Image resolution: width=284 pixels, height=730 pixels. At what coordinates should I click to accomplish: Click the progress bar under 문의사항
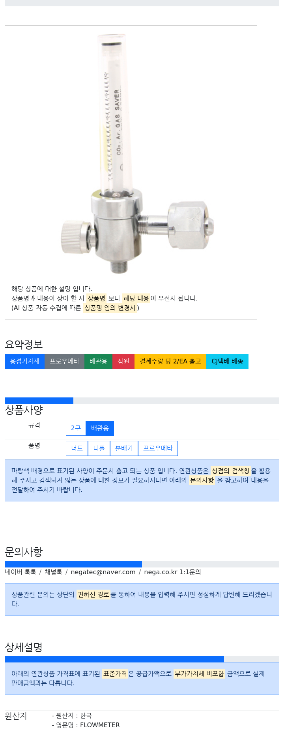click(x=142, y=564)
